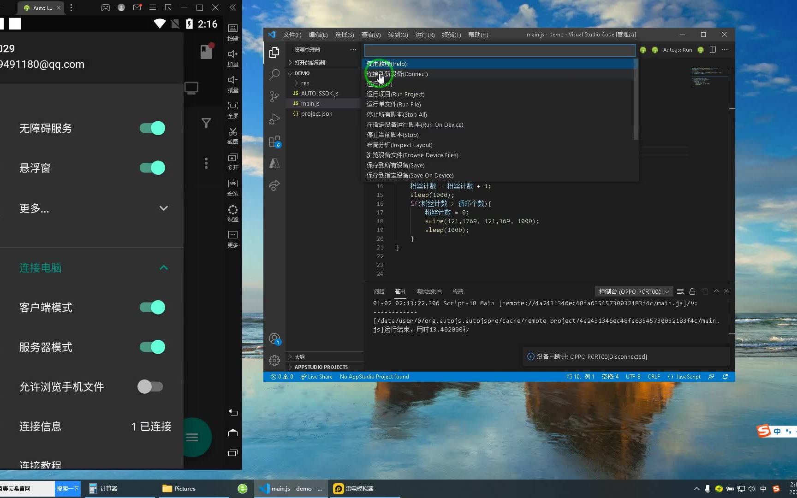The image size is (797, 498).
Task: Install an APK in emulator (安装)
Action: 233,187
